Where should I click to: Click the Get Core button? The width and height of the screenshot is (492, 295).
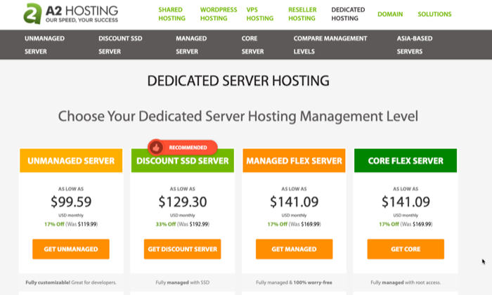tap(406, 249)
